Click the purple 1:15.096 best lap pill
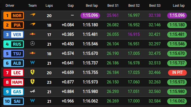This screenshot has height=107, width=191. coord(90,15)
